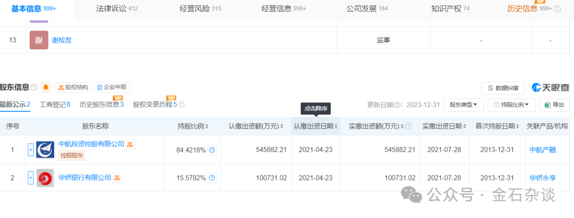
Task: Switch to the 法律诉讼 tab
Action: point(117,9)
